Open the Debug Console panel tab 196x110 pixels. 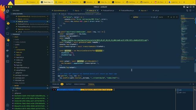pos(80,84)
